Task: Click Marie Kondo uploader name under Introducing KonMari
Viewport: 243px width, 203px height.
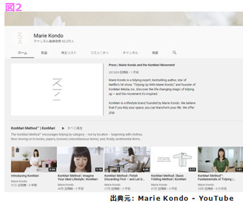Action: 19,181
